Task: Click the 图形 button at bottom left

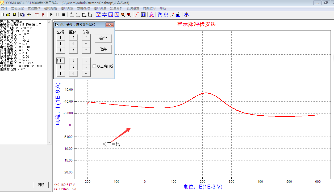Action: [41, 185]
